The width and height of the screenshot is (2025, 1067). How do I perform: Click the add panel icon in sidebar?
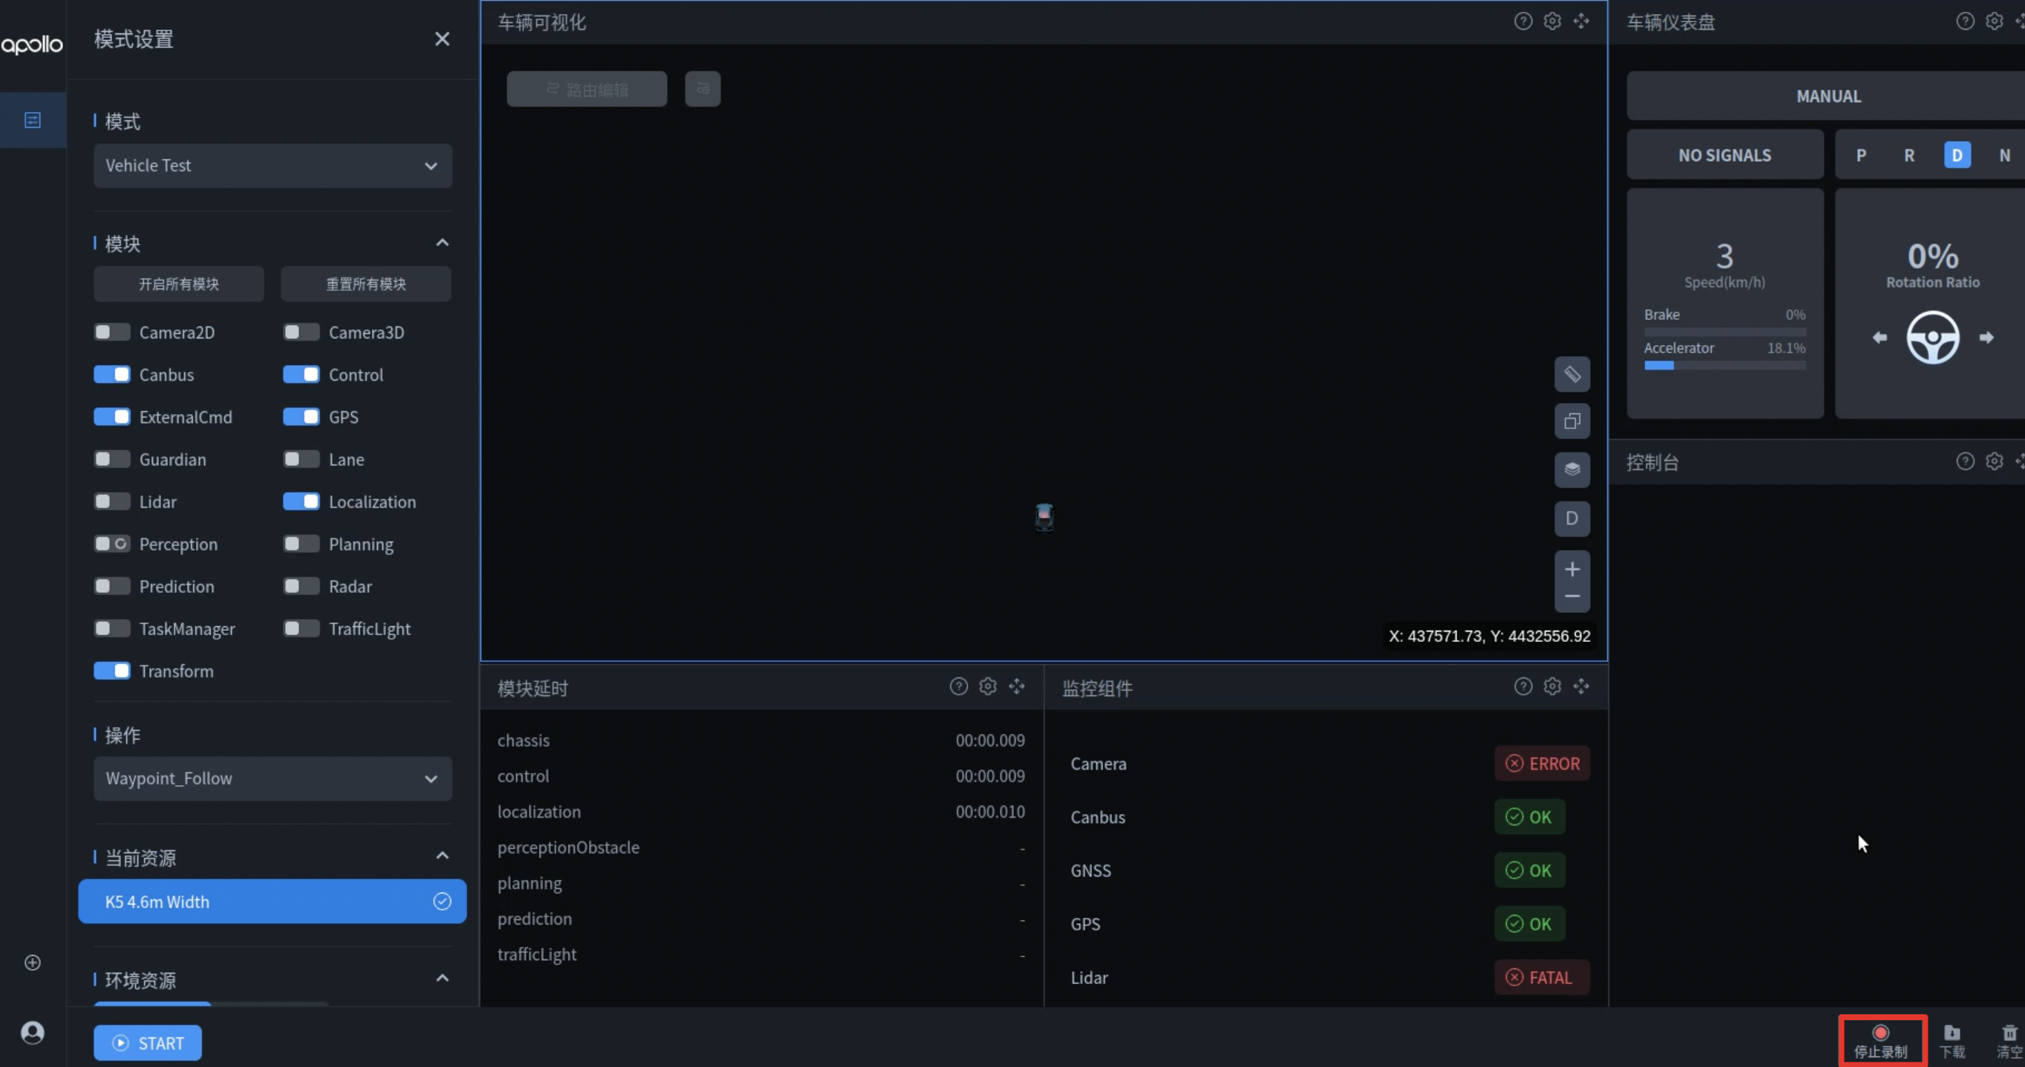[x=32, y=962]
